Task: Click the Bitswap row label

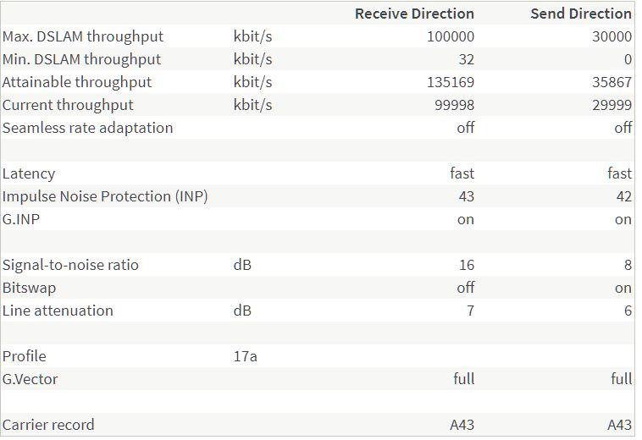Action: point(29,288)
